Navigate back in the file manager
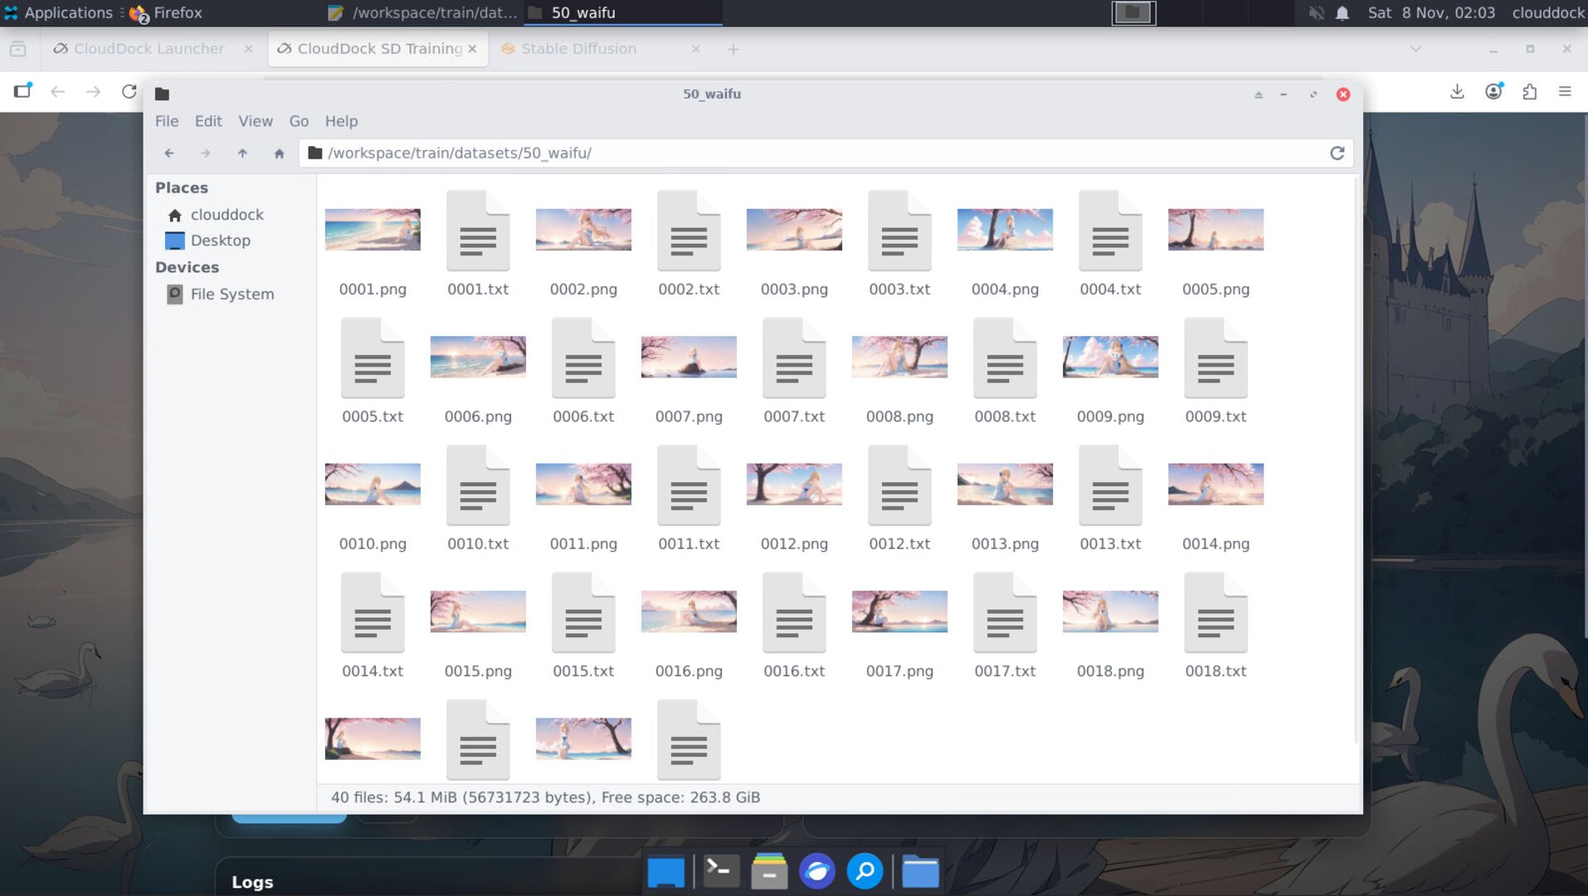This screenshot has width=1588, height=896. pyautogui.click(x=168, y=153)
